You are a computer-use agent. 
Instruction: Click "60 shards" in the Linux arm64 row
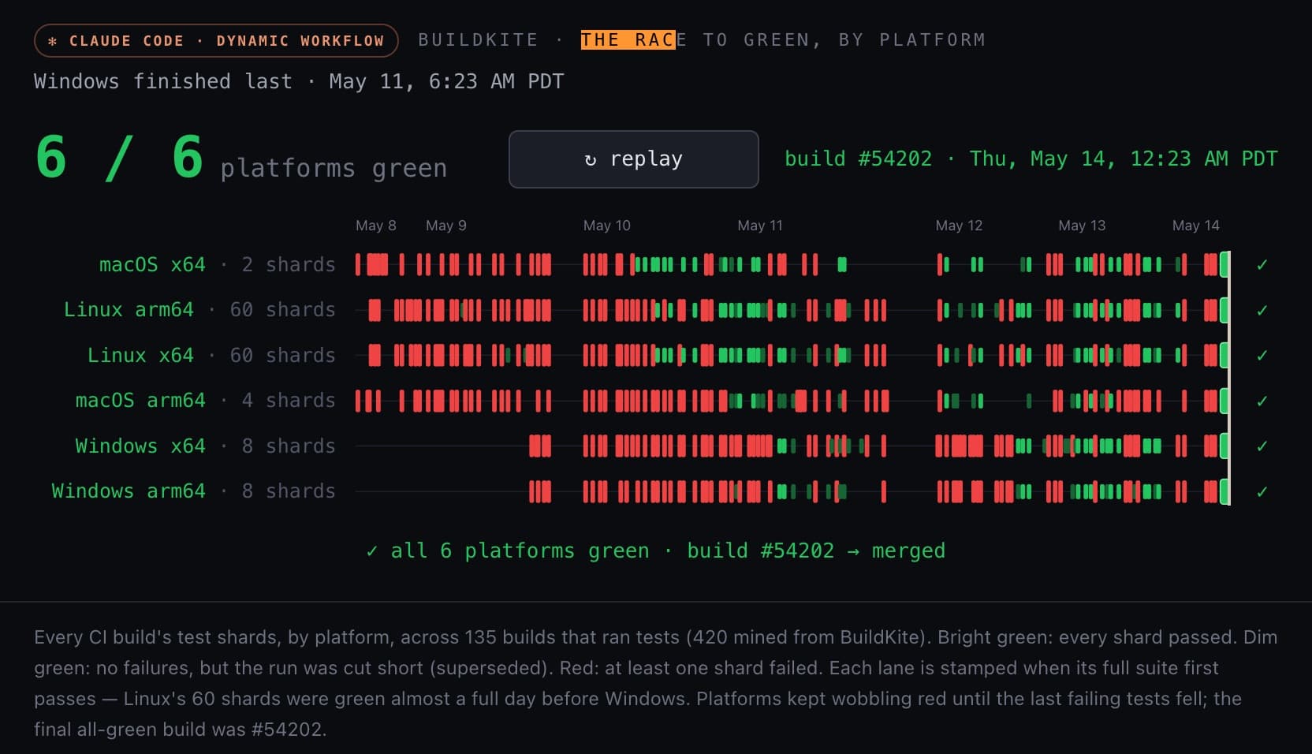[282, 310]
